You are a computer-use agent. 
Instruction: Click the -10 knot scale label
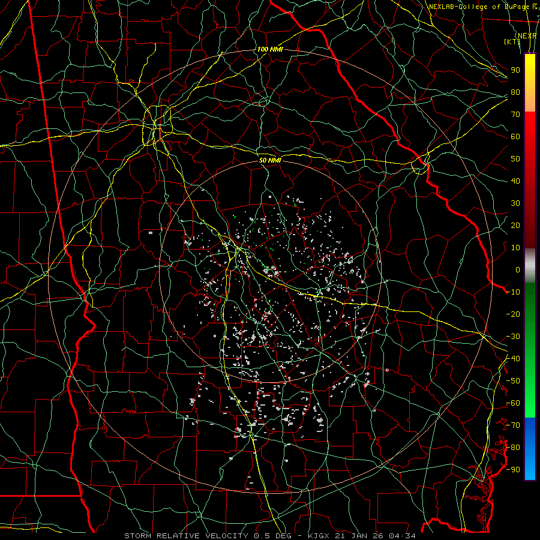(x=513, y=292)
